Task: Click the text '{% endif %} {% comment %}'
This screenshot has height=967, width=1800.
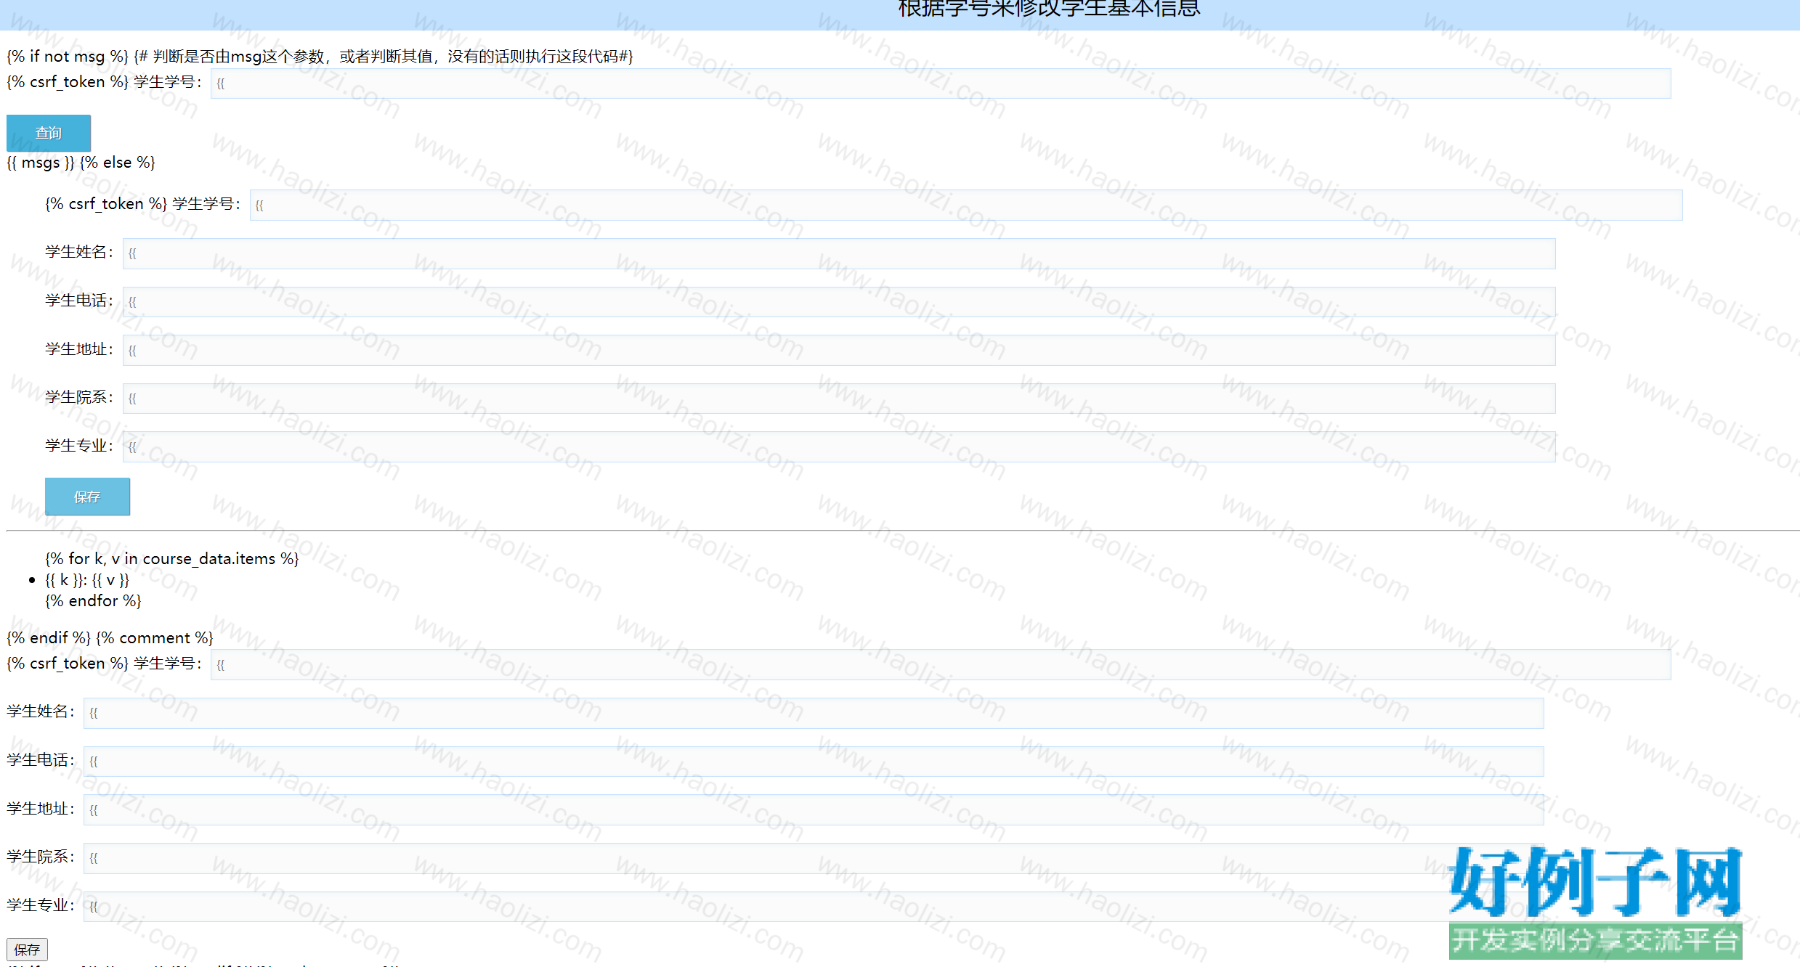Action: click(x=110, y=637)
